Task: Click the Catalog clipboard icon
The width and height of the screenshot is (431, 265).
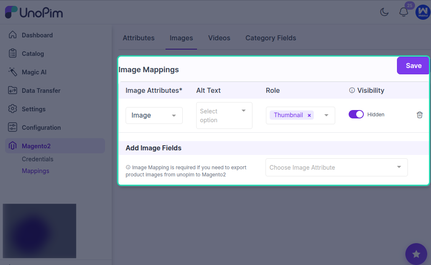Action: [13, 53]
